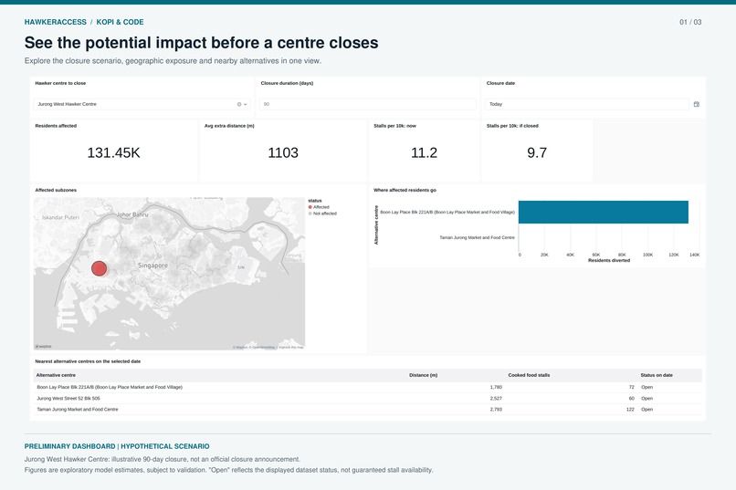The width and height of the screenshot is (736, 490).
Task: Click the cooked food stalls value 122
Action: point(630,410)
